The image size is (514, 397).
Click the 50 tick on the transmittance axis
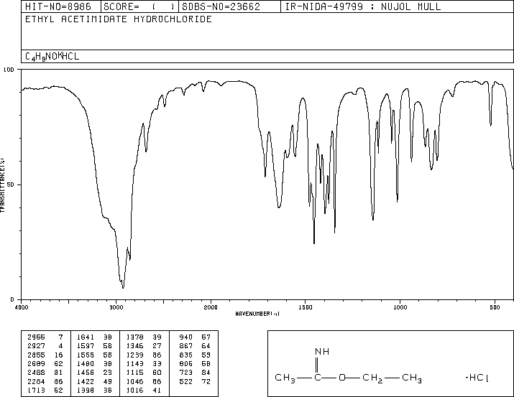tap(12, 185)
